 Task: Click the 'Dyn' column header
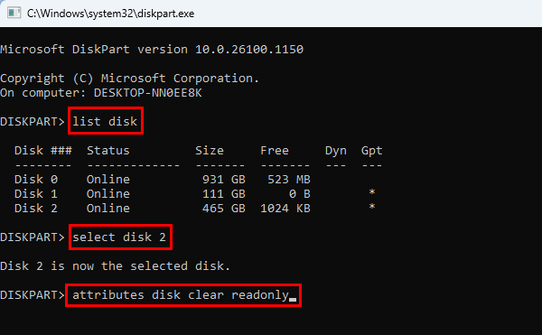tap(336, 151)
